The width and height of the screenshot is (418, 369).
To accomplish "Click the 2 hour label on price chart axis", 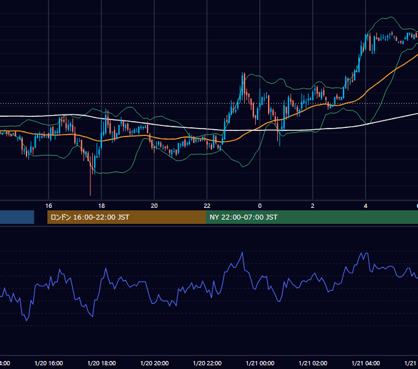I will pyautogui.click(x=312, y=206).
